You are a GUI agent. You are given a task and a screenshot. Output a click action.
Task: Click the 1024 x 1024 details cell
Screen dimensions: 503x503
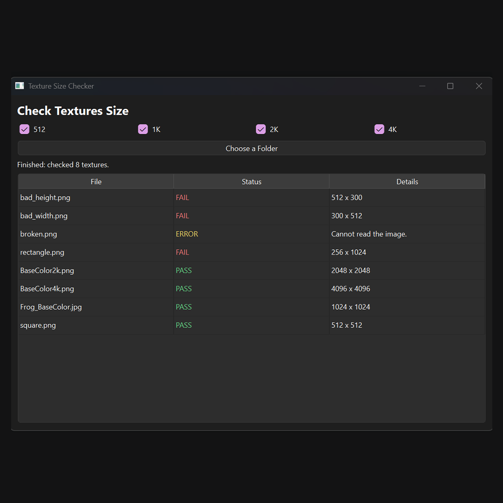(407, 307)
